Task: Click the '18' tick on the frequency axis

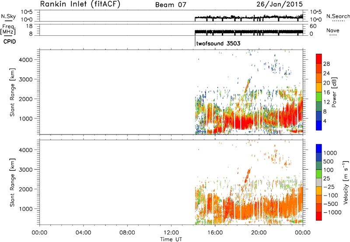Action: pyautogui.click(x=30, y=26)
